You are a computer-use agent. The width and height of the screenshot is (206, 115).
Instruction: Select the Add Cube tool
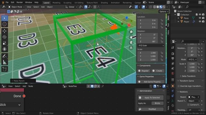coord(5,69)
